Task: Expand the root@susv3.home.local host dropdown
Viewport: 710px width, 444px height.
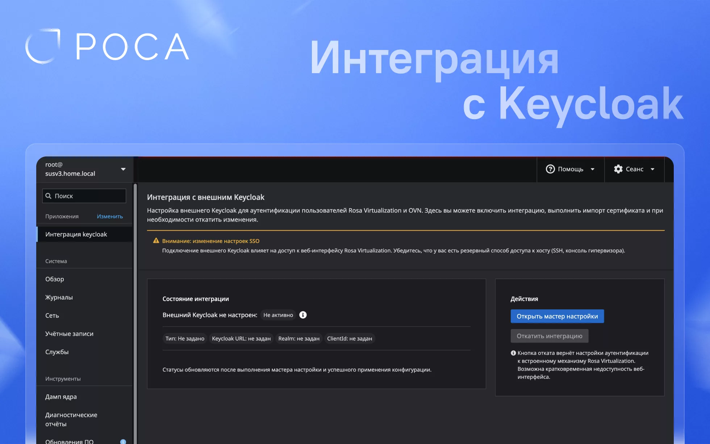Action: 123,169
